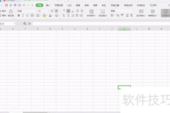
Task: Align cell content to the top
Action: click(x=64, y=11)
